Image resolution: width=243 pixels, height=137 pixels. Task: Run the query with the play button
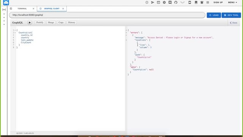[30, 22]
